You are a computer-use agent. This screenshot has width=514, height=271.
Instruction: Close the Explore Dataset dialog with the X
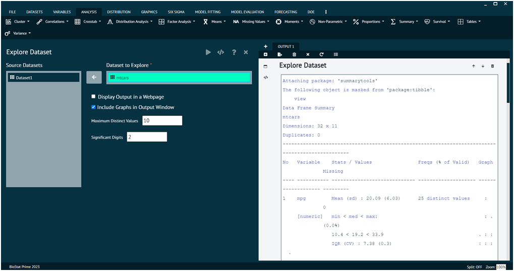tap(246, 52)
